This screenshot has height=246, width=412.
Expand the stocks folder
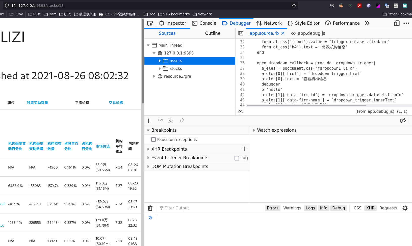coord(160,69)
